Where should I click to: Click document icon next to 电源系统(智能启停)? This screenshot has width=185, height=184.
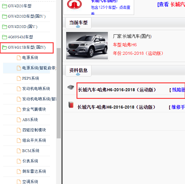click(x=19, y=68)
